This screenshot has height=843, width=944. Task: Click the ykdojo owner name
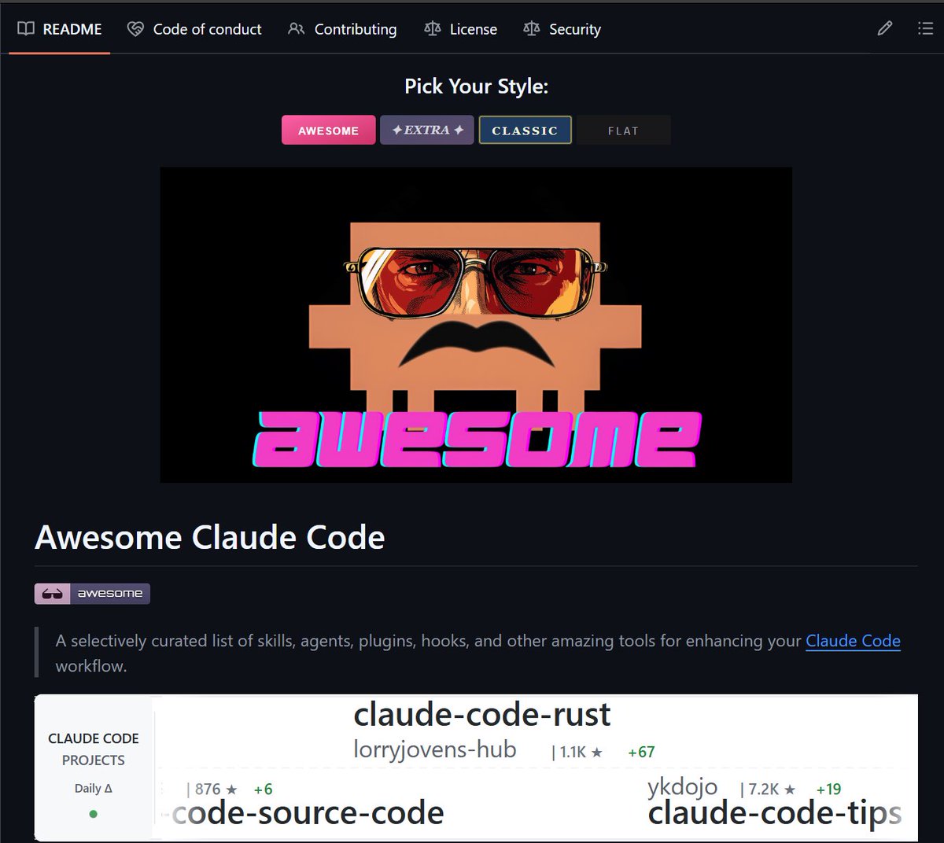pos(682,786)
